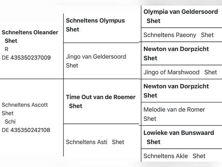Viewport: 222px width, 167px height.
Task: Click Olympia van Geldersoord ancestor name
Action: [x=181, y=12]
